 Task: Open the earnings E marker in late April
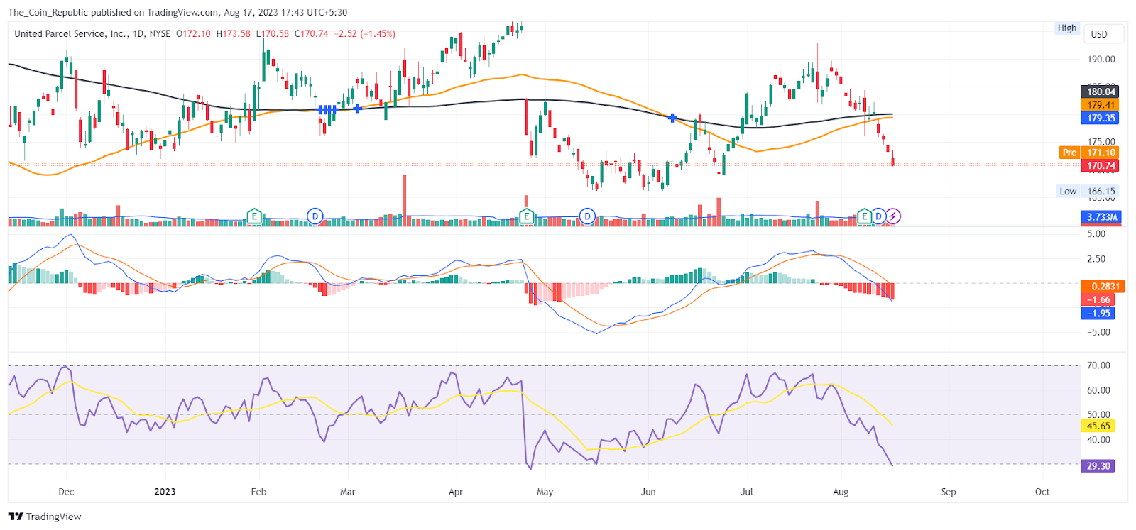pos(526,216)
